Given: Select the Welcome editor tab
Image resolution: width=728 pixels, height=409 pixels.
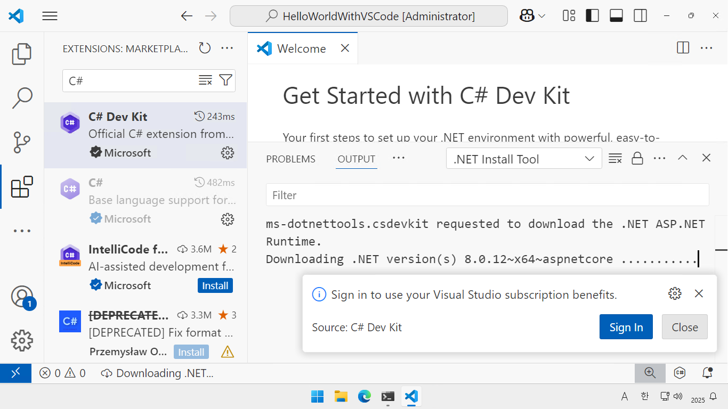Looking at the screenshot, I should pos(301,48).
